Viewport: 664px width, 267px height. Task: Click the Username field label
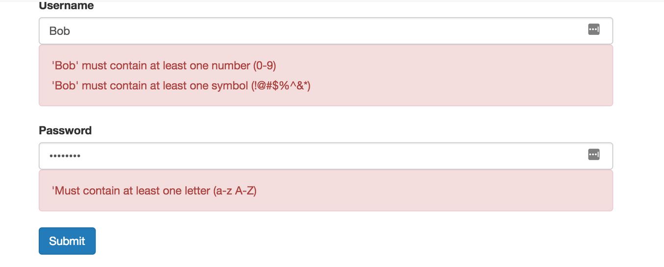coord(66,6)
